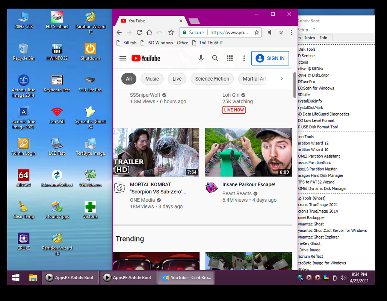Viewport: 387px width, 301px height.
Task: Open ISO Windows - Office bookmark
Action: (164, 43)
